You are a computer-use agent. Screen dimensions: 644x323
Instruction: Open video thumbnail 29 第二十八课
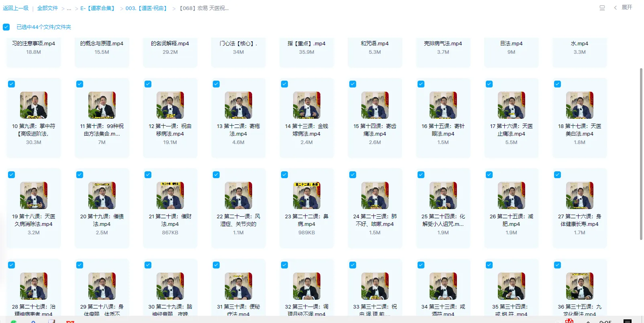pyautogui.click(x=102, y=286)
